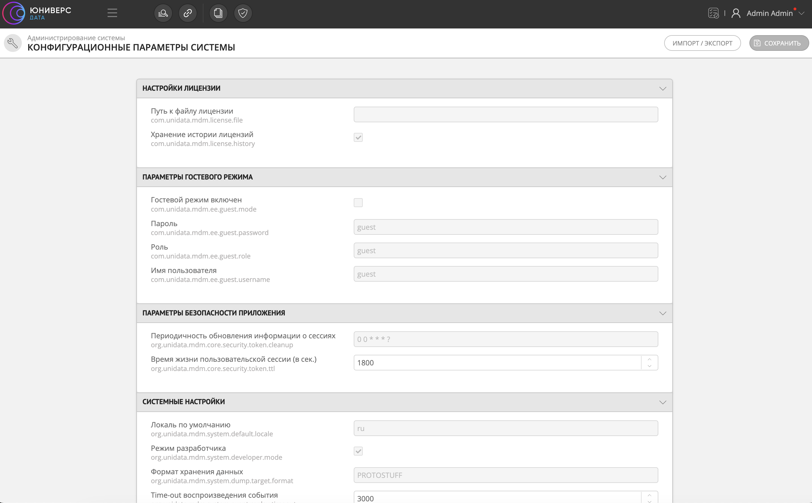Open Admin Admin user dropdown
812x503 pixels.
pyautogui.click(x=802, y=13)
